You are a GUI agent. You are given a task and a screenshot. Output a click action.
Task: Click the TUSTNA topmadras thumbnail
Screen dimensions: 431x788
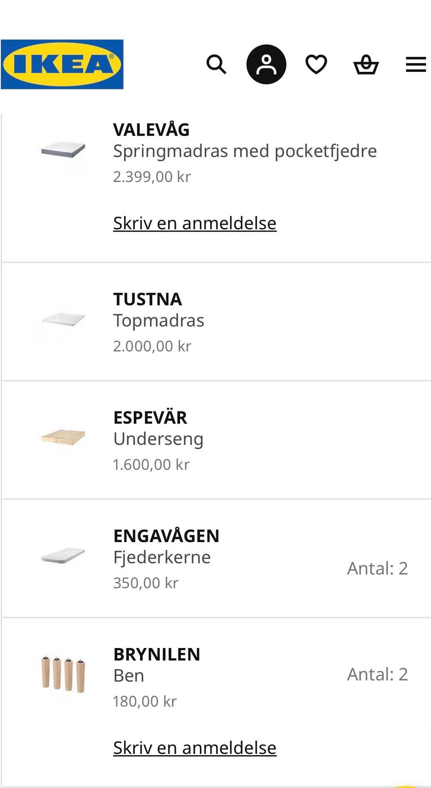coord(63,320)
